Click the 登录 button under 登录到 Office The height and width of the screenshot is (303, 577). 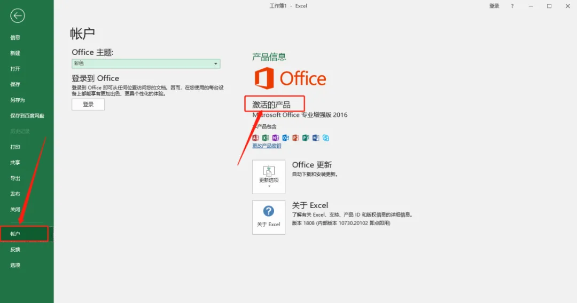click(x=88, y=105)
